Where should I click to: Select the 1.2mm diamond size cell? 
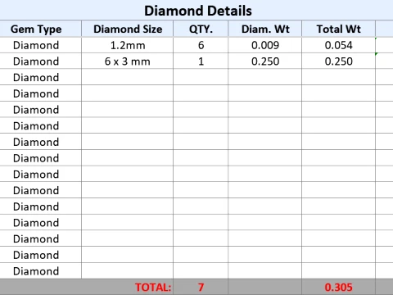click(x=128, y=45)
